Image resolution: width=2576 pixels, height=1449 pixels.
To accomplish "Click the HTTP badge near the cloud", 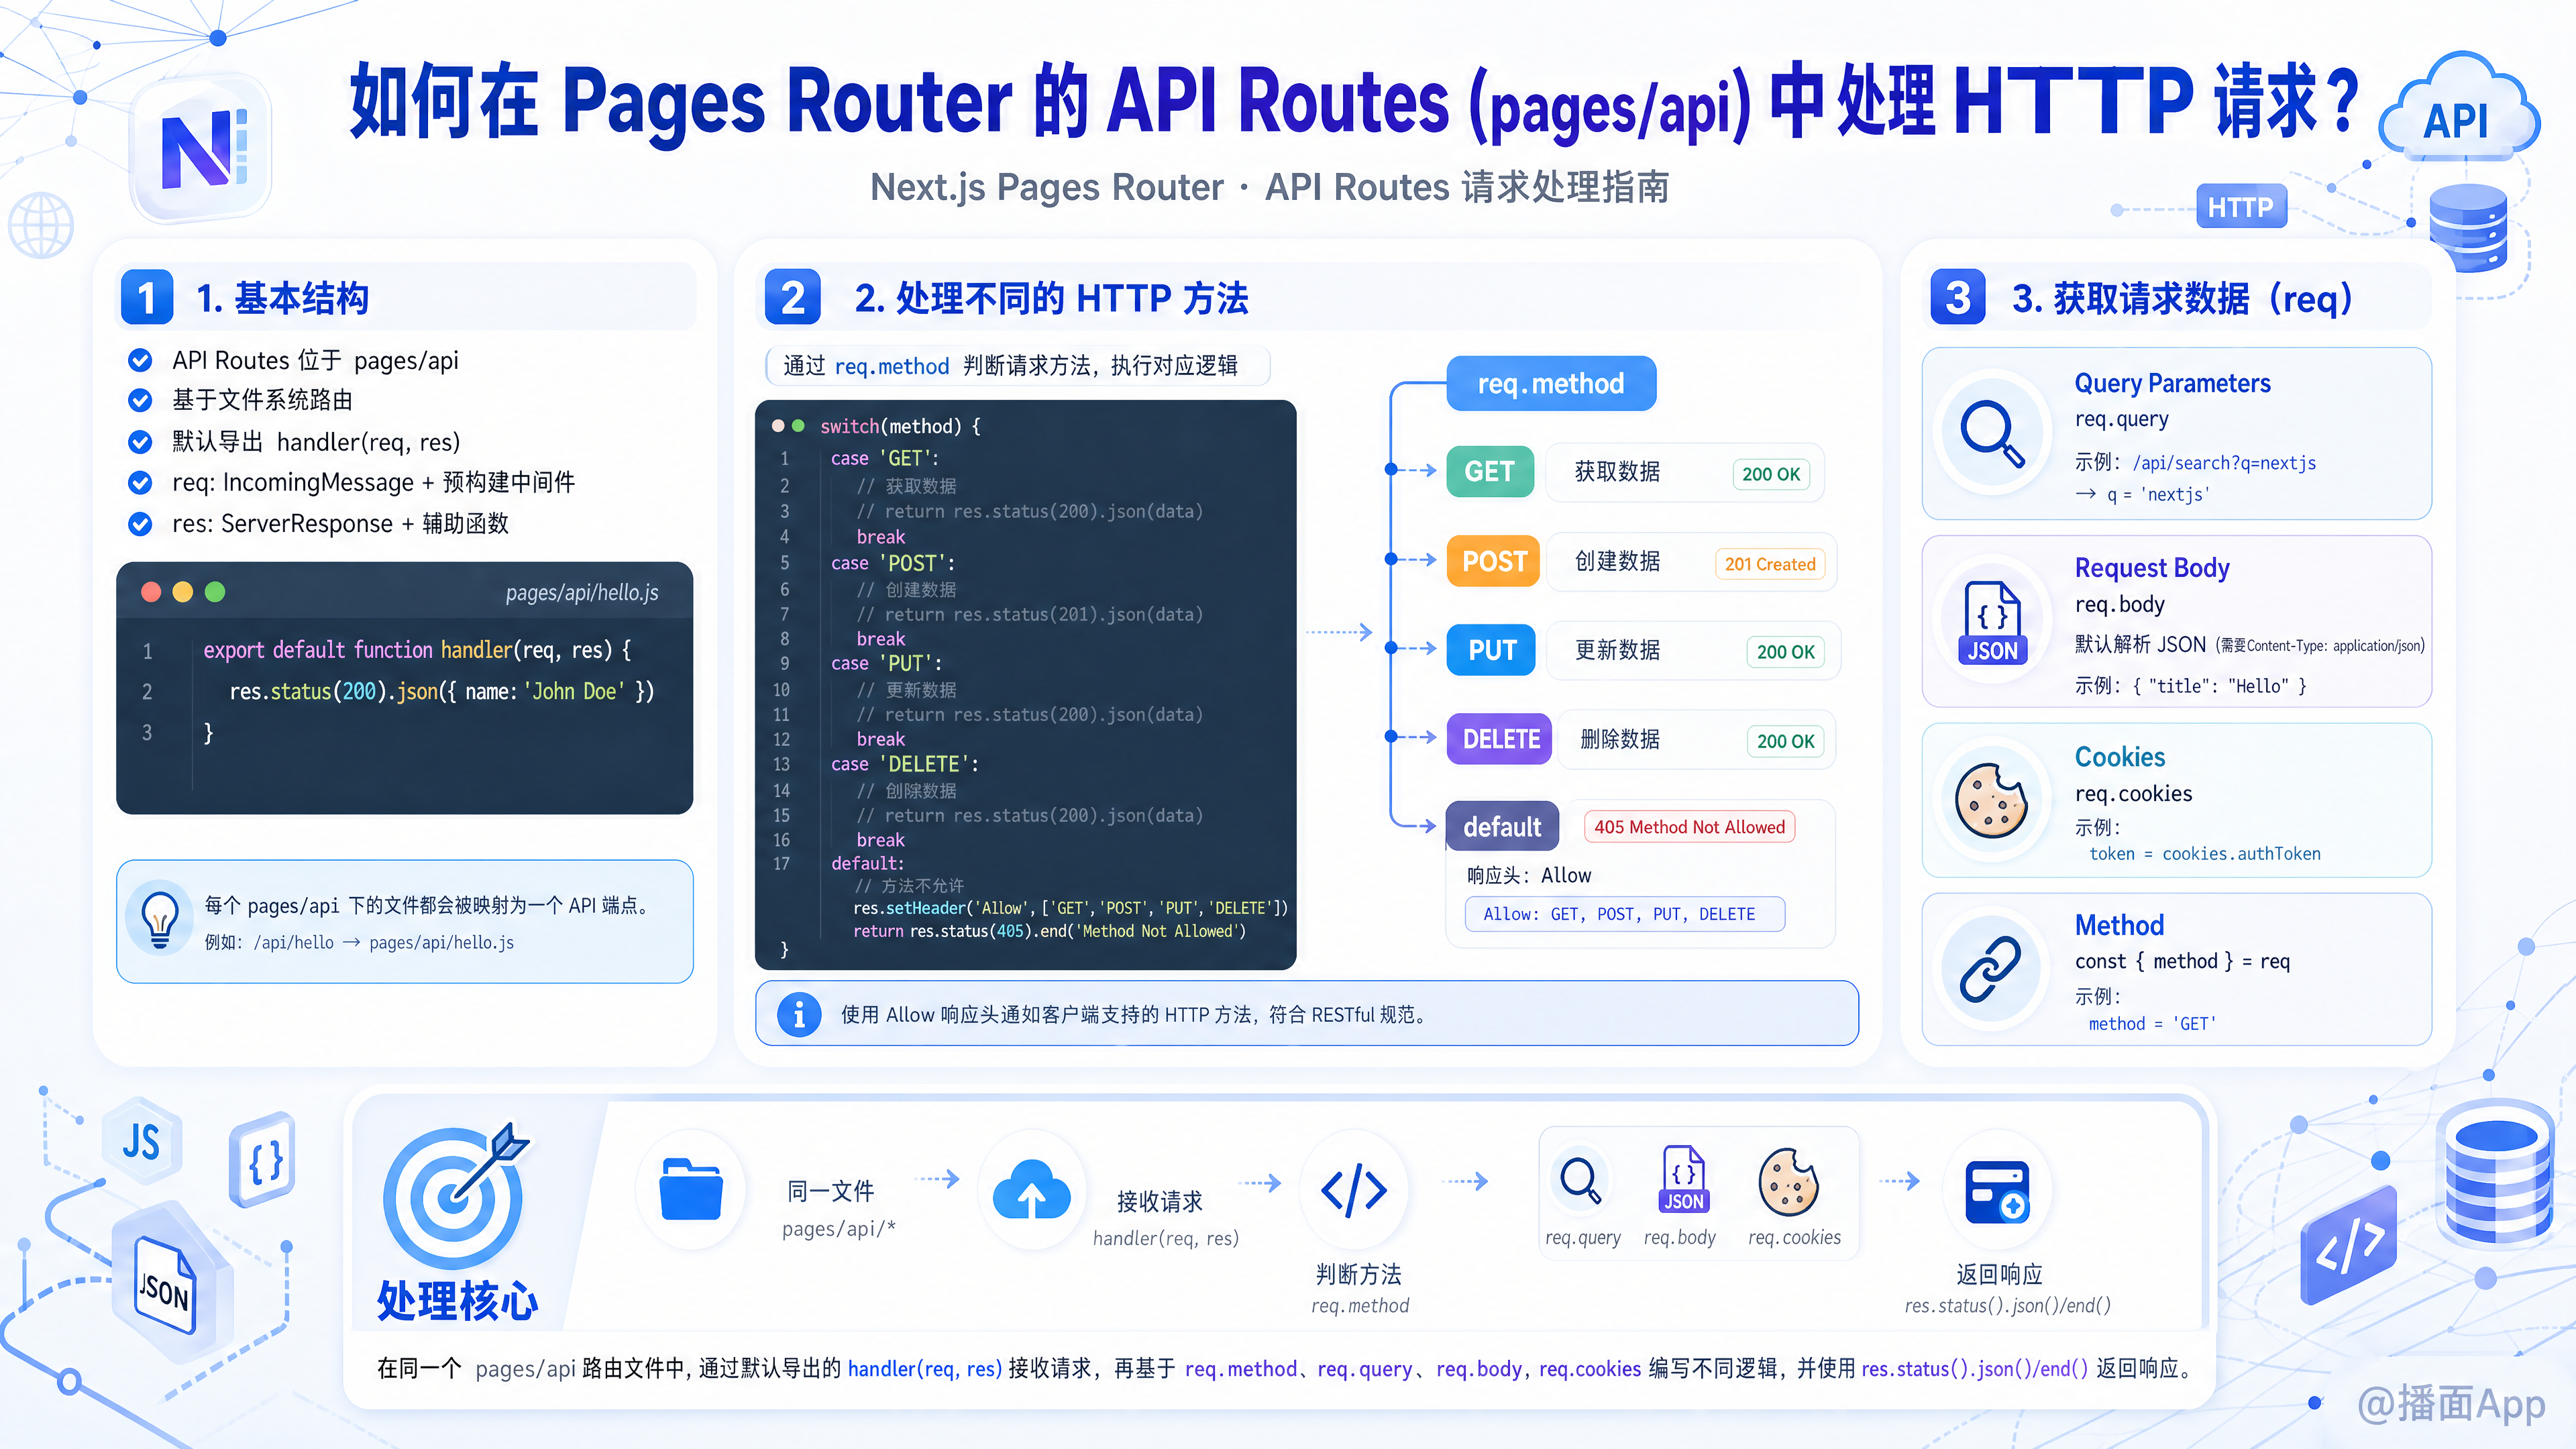I will (2241, 207).
